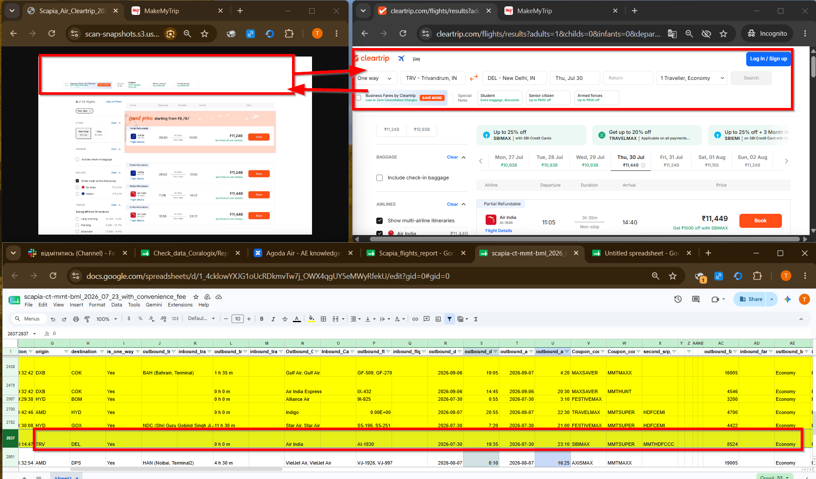Open the zoom level 100% dropdown
Screen dimensions: 816x479
(x=106, y=319)
